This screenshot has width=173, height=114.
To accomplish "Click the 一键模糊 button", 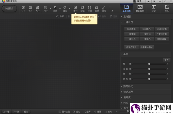I will pyautogui.click(x=131, y=34).
